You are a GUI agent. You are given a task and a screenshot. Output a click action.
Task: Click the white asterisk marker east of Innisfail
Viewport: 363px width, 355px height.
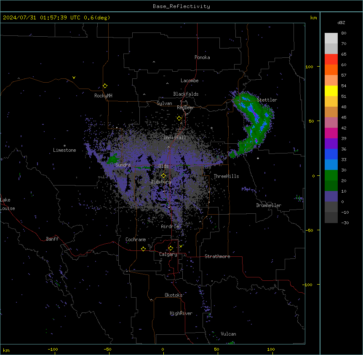click(x=211, y=128)
